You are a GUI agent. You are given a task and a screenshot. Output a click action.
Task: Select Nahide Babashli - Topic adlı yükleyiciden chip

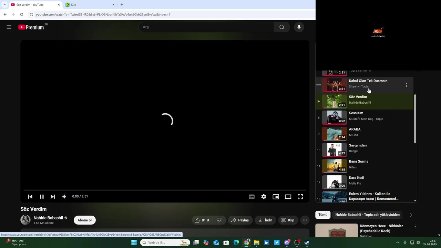tap(367, 215)
